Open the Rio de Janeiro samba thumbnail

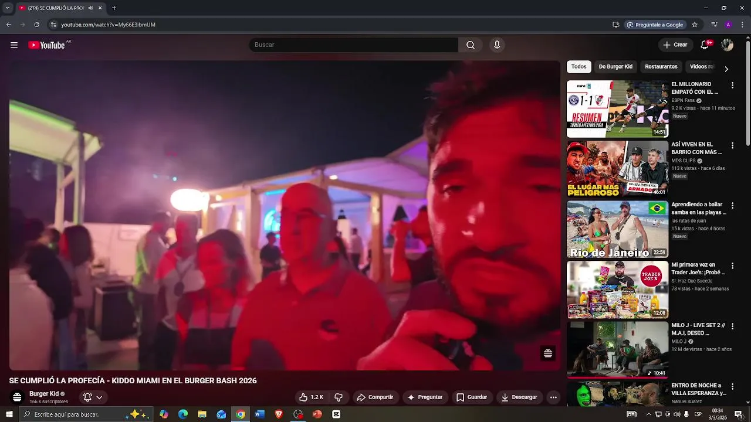(617, 229)
